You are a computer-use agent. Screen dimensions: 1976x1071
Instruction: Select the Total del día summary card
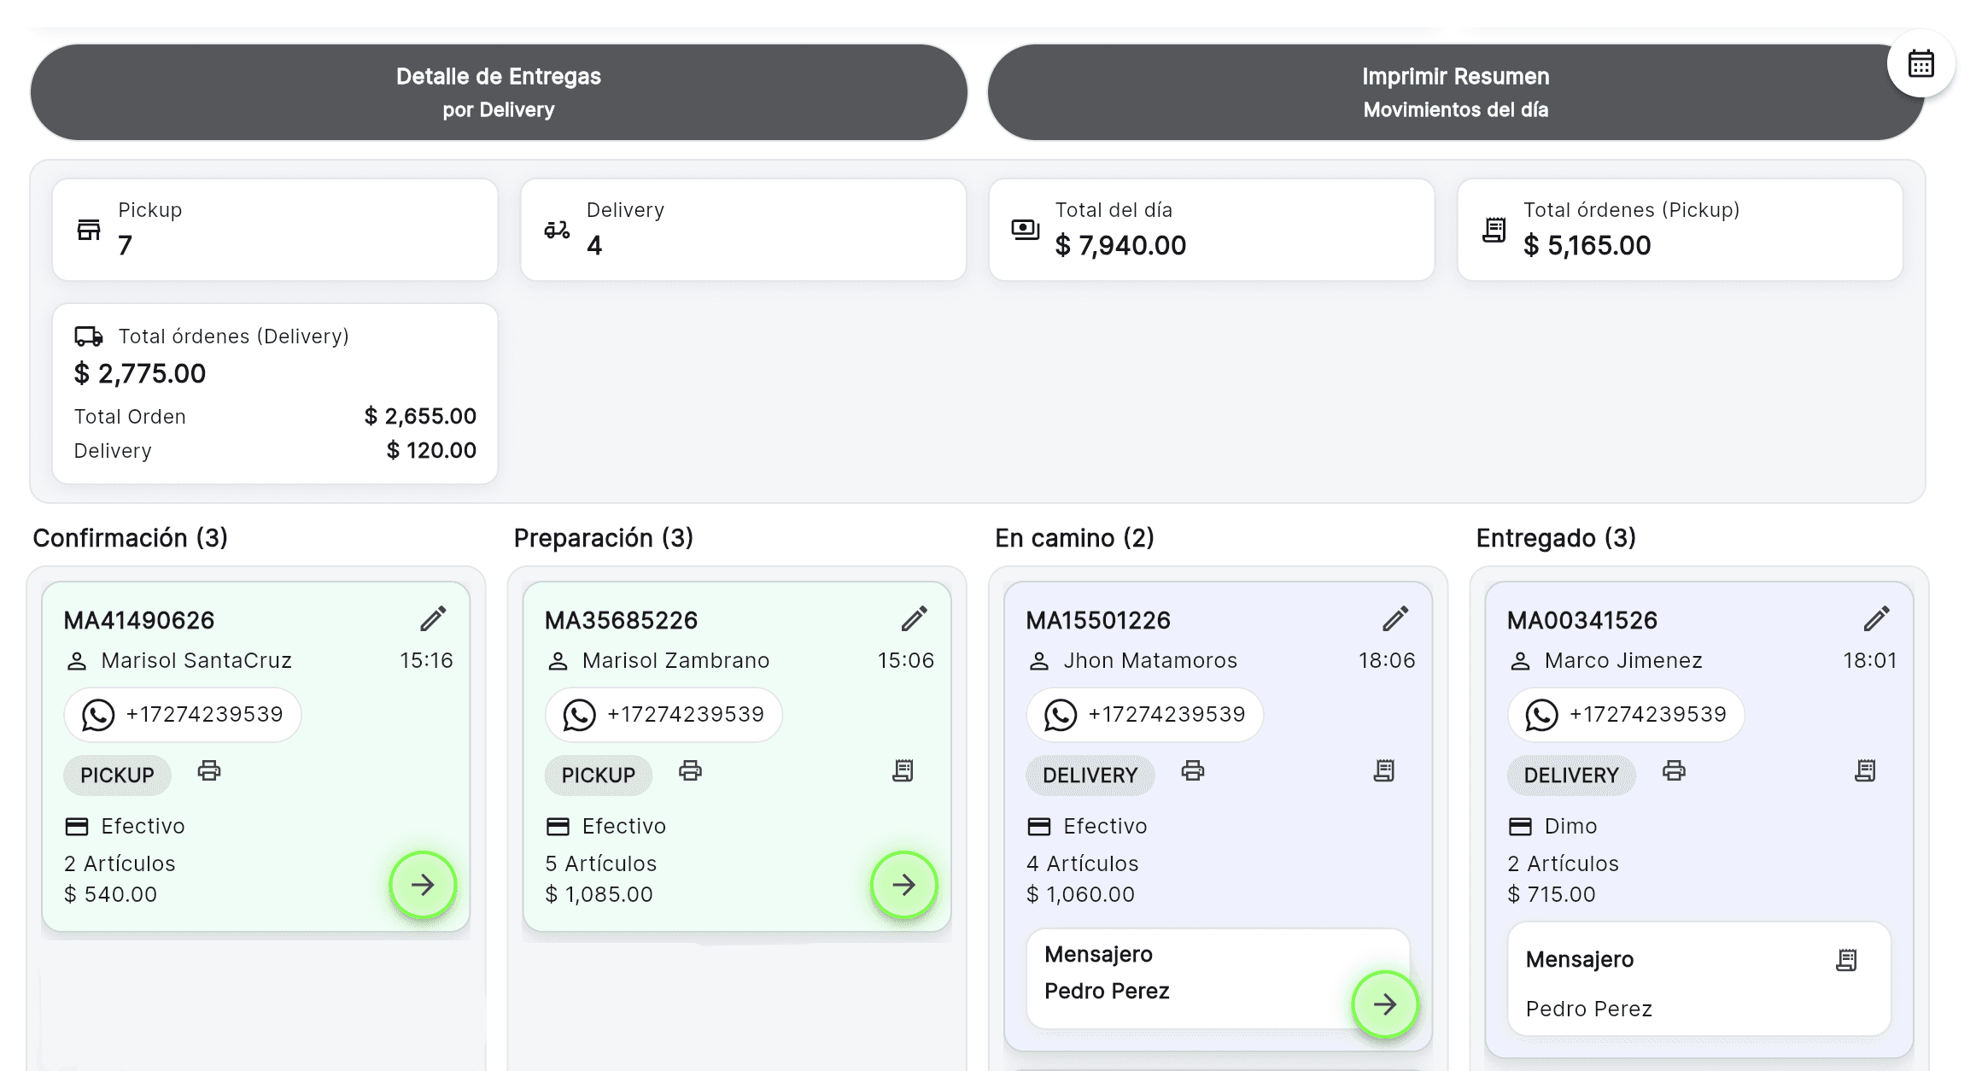(x=1211, y=229)
